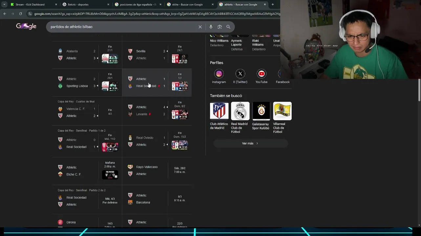Click the Google logo
This screenshot has height=236, width=421.
click(26, 26)
